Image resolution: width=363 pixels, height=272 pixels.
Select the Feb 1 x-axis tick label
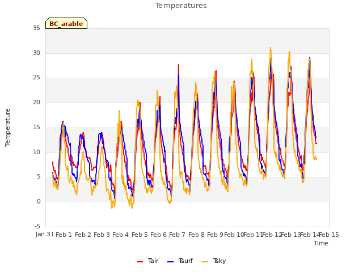tap(64, 235)
